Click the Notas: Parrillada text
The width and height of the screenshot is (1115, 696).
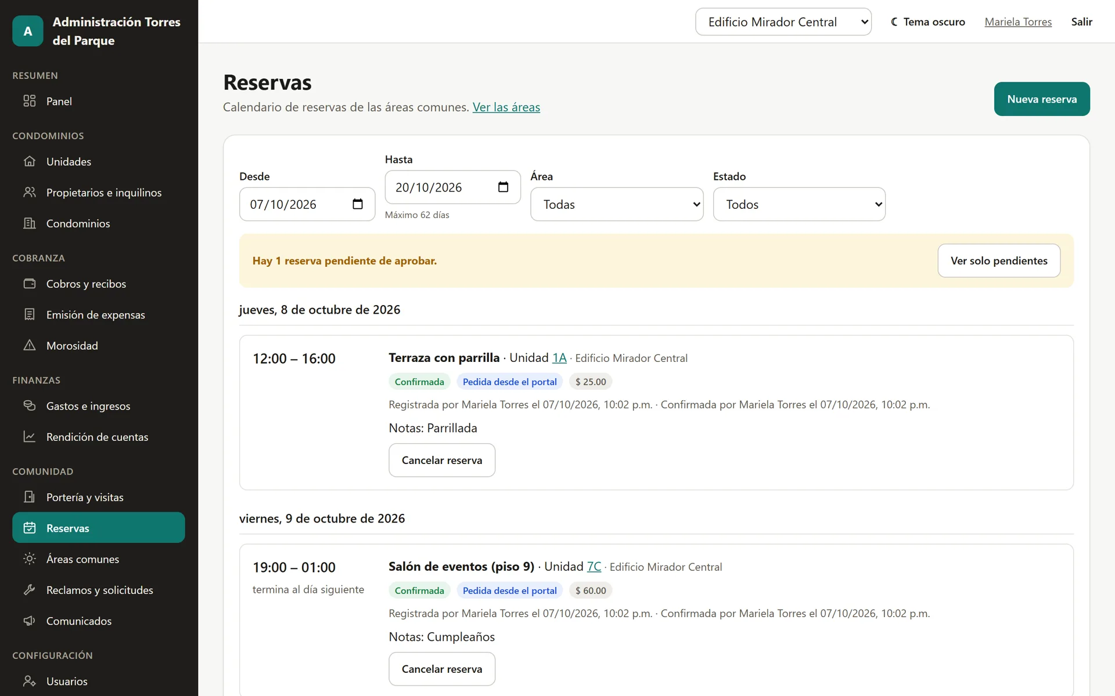(433, 428)
